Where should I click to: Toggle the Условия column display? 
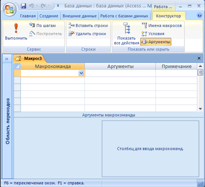(x=153, y=34)
